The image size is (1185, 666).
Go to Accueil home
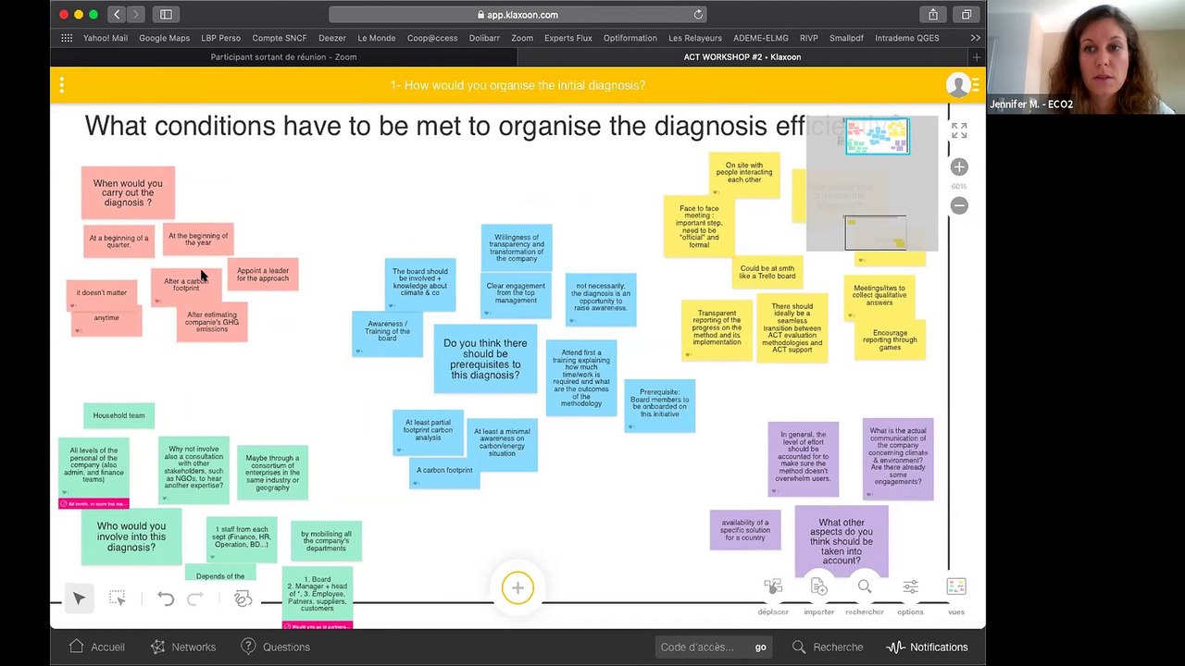(x=96, y=647)
